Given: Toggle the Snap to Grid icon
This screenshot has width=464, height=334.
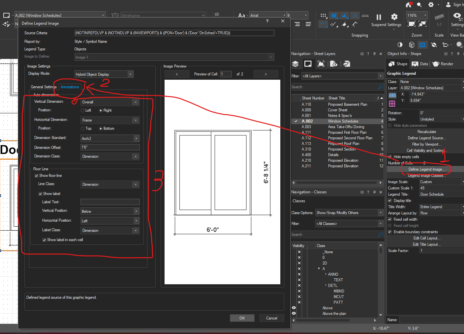Looking at the screenshot, I should [324, 15].
